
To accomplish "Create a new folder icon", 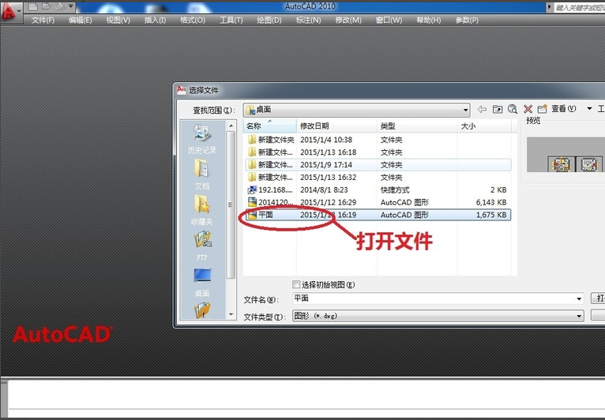I will (x=542, y=109).
